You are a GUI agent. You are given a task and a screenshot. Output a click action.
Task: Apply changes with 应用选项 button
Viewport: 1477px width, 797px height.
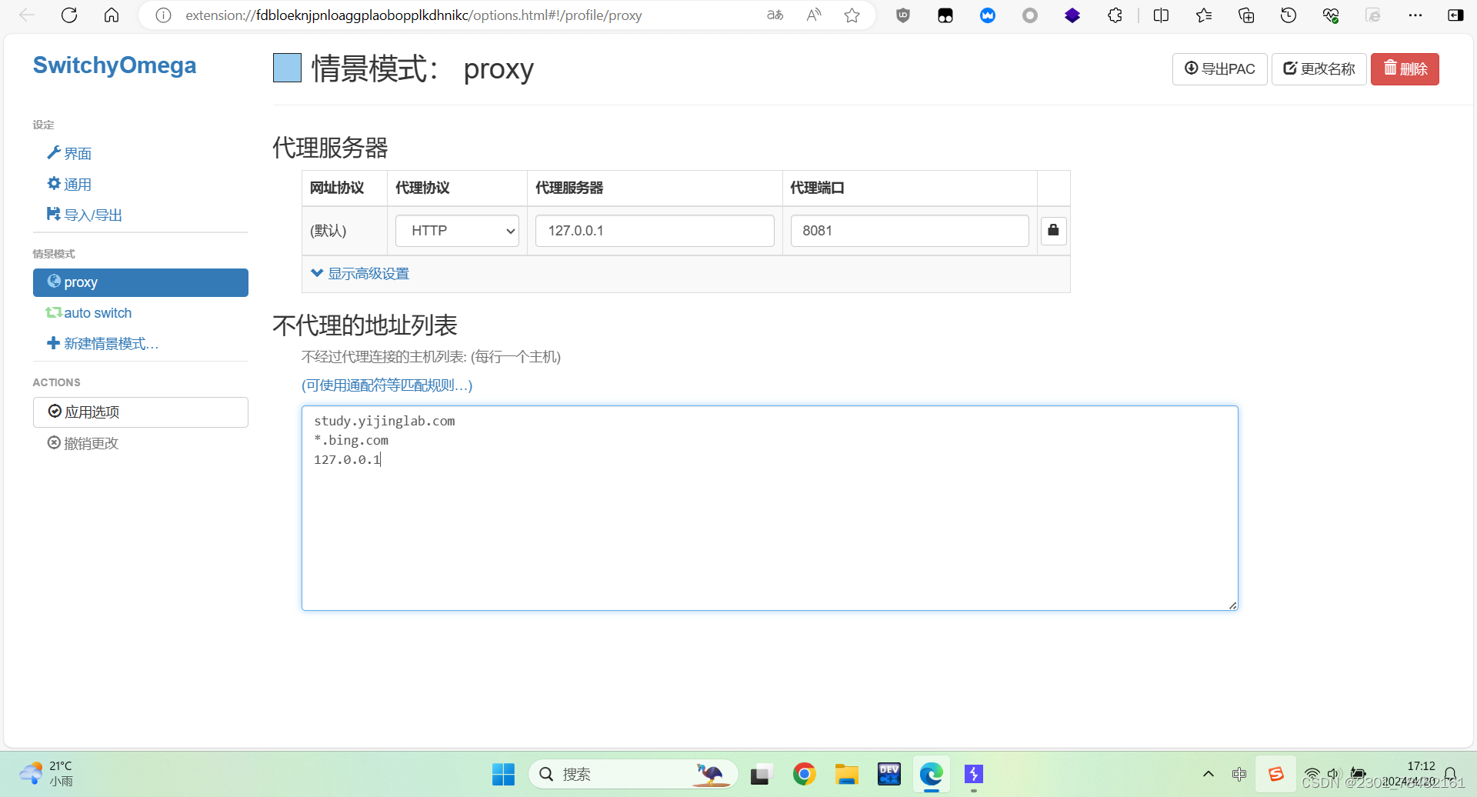click(141, 412)
